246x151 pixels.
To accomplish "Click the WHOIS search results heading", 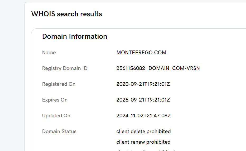I will pos(67,14).
